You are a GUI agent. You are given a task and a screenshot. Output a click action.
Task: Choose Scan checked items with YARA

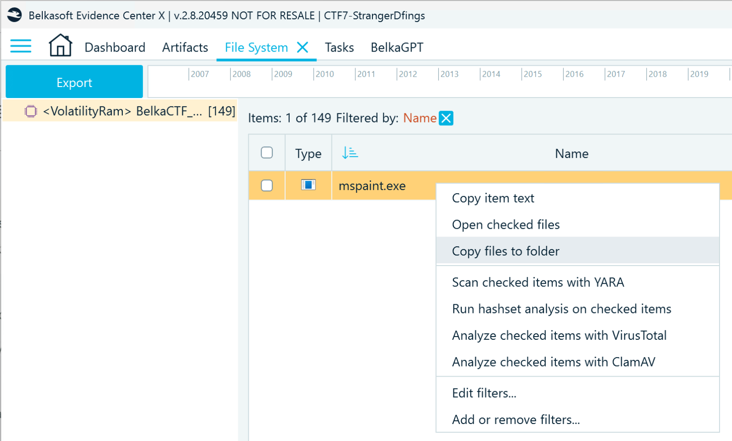(x=578, y=282)
